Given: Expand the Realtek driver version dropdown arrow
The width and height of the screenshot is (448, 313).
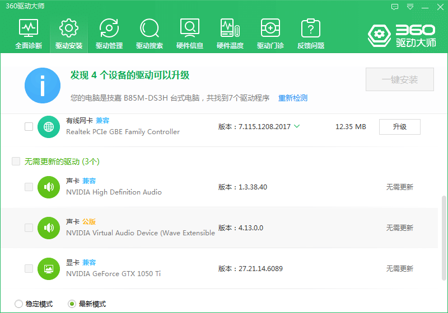Looking at the screenshot, I should [297, 126].
